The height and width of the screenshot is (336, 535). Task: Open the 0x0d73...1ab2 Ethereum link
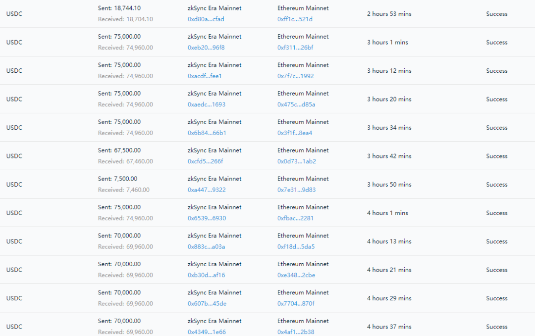[296, 161]
